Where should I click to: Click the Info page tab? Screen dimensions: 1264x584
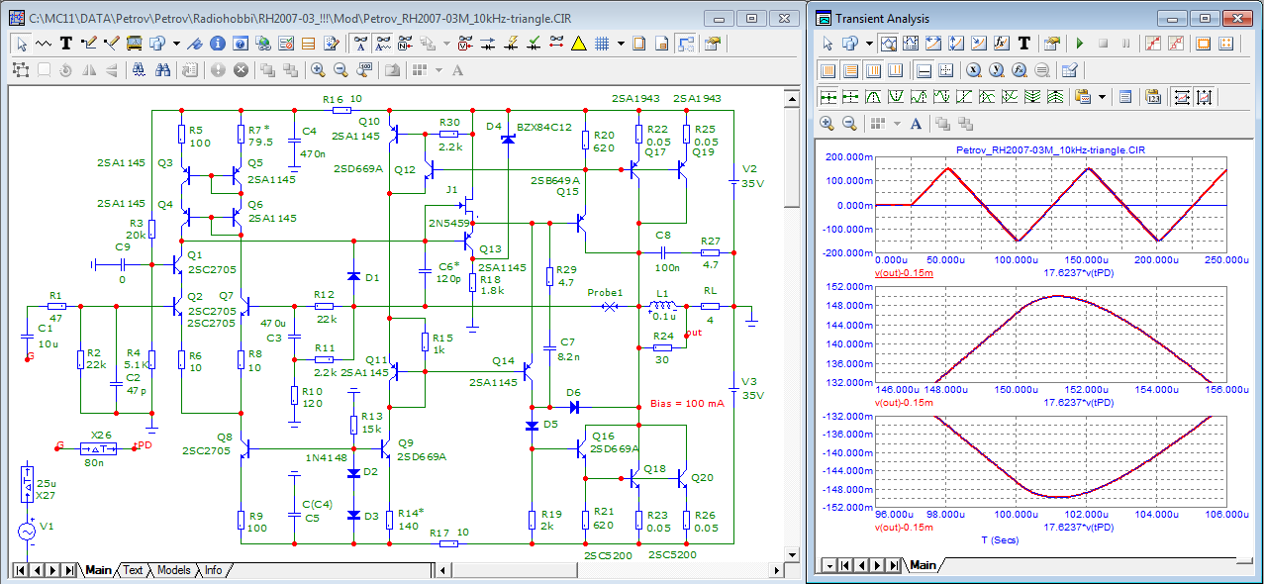(213, 570)
